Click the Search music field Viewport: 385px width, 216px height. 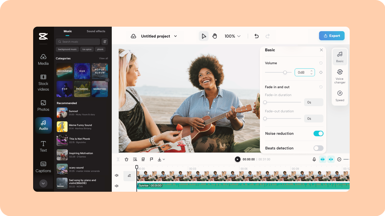click(x=78, y=42)
